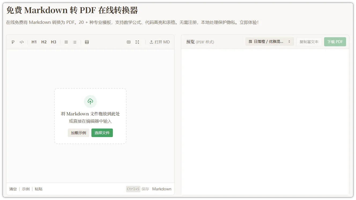Apply H1 heading formatting
The width and height of the screenshot is (356, 200).
pyautogui.click(x=34, y=42)
